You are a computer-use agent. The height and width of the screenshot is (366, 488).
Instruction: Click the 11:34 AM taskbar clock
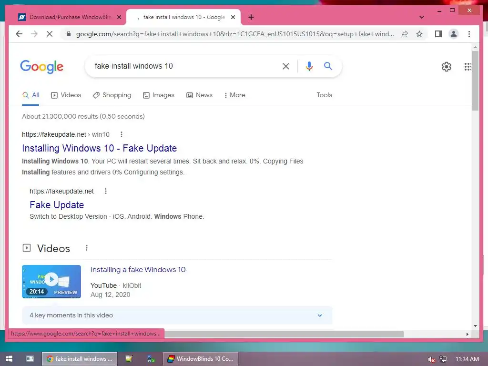467,359
